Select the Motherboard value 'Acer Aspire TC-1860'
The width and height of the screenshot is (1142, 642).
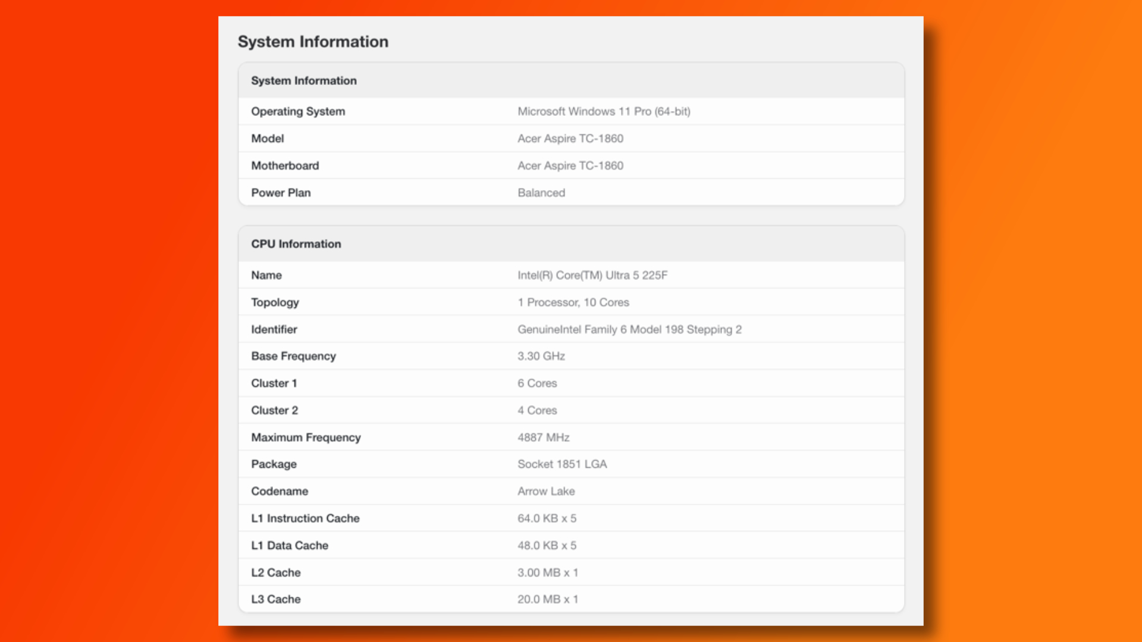[570, 166]
